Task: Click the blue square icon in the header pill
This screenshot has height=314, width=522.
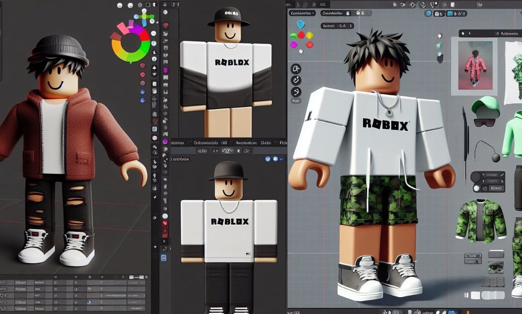Action: [450, 14]
